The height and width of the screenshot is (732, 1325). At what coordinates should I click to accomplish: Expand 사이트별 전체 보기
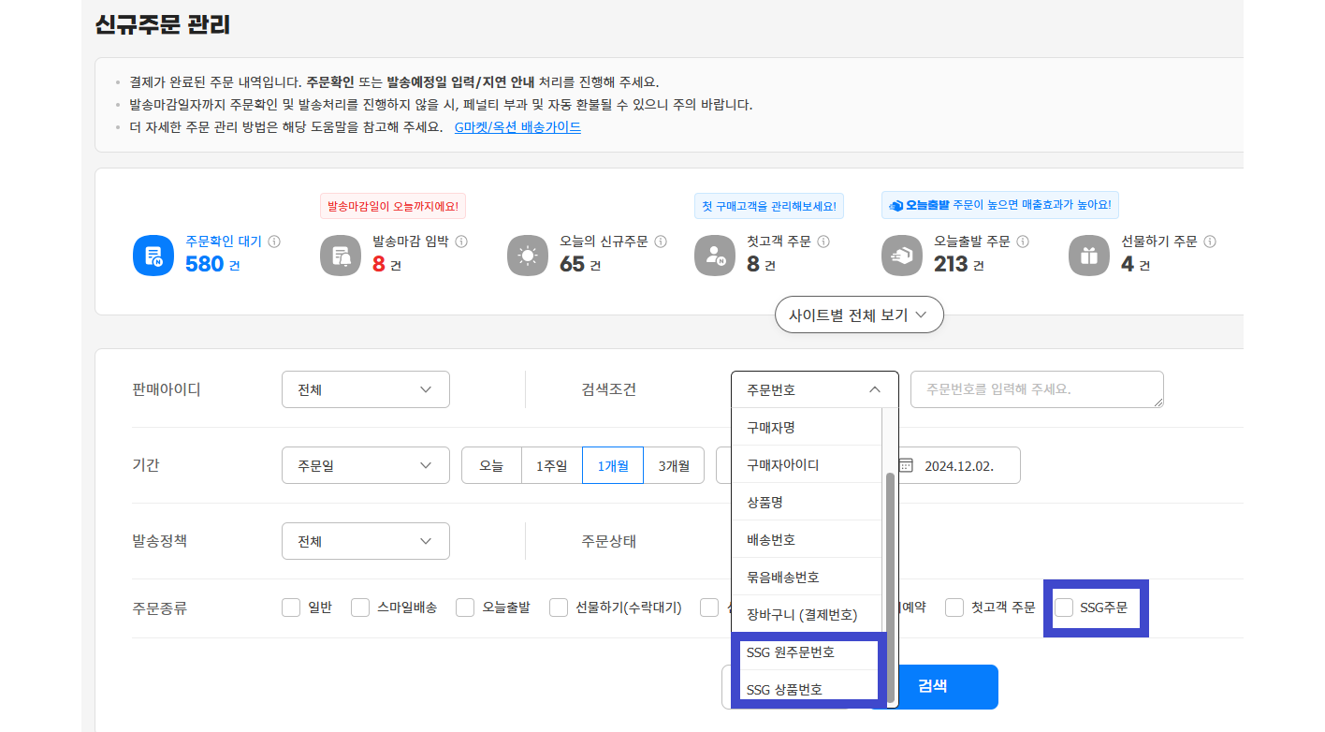858,315
